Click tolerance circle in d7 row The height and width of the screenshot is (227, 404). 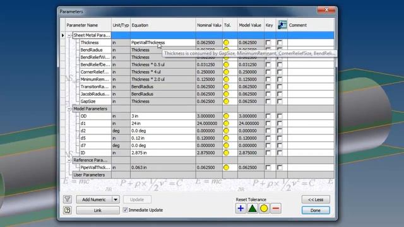click(226, 146)
